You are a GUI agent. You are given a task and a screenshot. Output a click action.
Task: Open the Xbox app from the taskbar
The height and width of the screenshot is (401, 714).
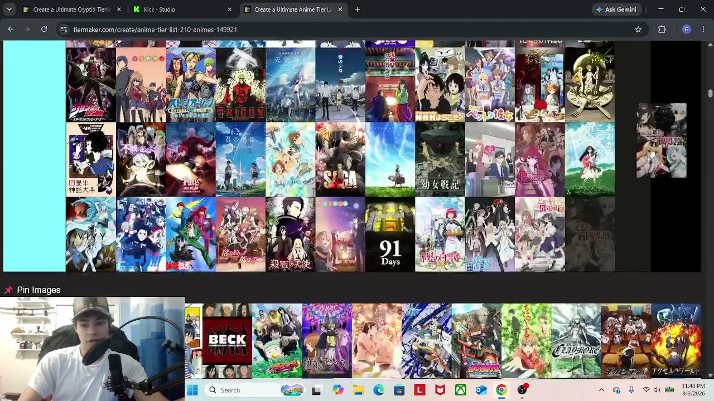(x=461, y=390)
